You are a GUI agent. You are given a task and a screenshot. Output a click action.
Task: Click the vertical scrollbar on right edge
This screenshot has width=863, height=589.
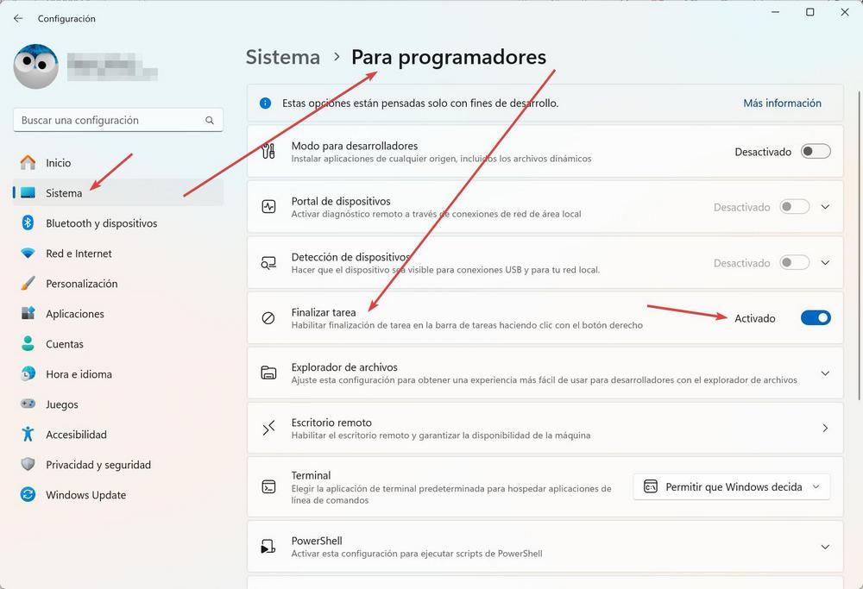(860, 245)
